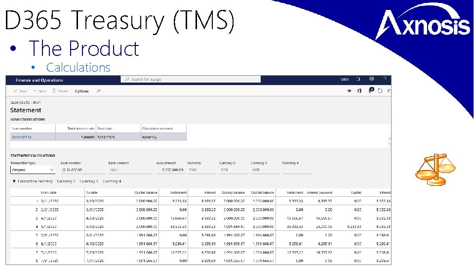Collapse the LOAN CALCULATIONS section
Screen dimensions: 474x267
pyautogui.click(x=28, y=120)
